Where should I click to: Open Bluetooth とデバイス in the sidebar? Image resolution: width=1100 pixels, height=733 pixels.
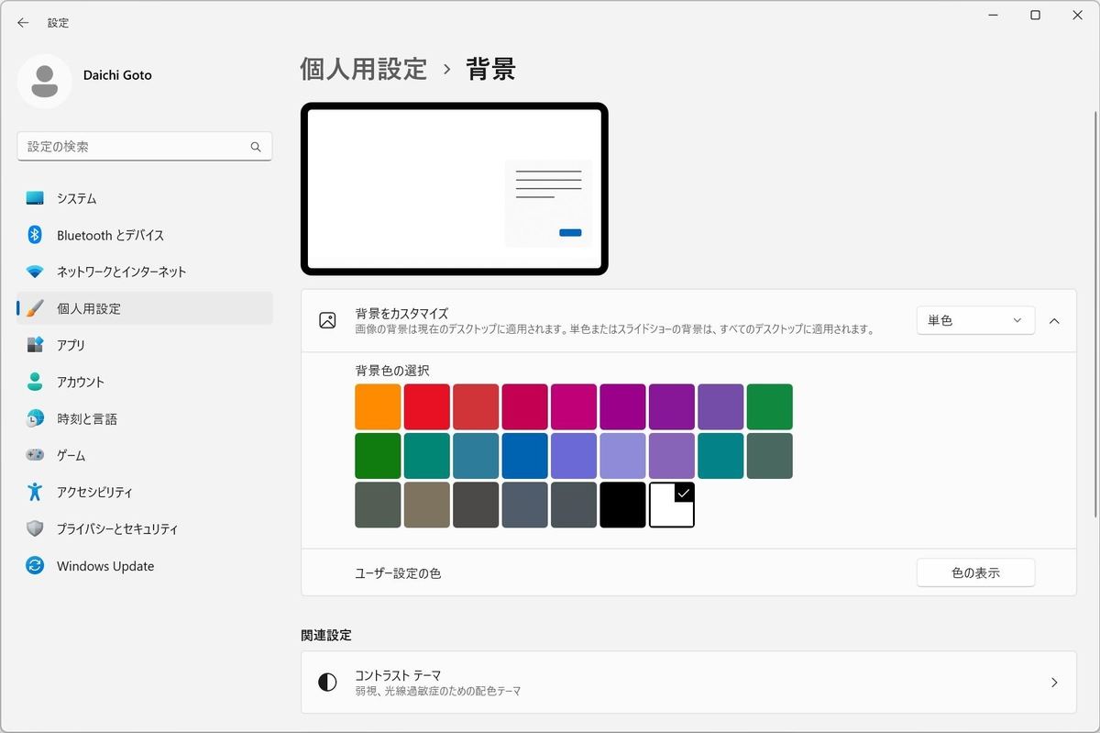coord(145,235)
